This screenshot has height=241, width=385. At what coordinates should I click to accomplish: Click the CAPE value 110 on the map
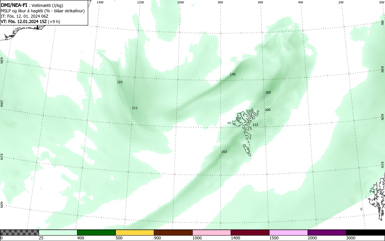(238, 118)
